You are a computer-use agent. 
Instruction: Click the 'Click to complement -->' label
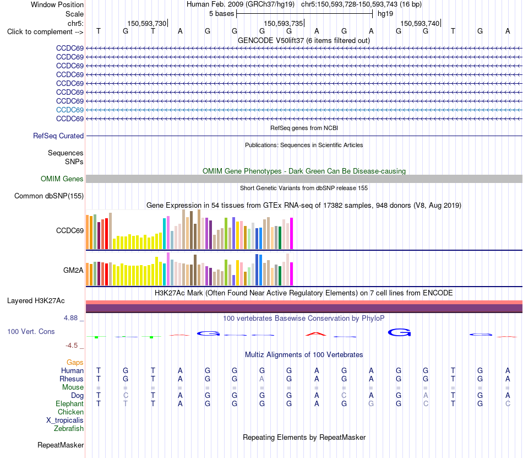[45, 32]
